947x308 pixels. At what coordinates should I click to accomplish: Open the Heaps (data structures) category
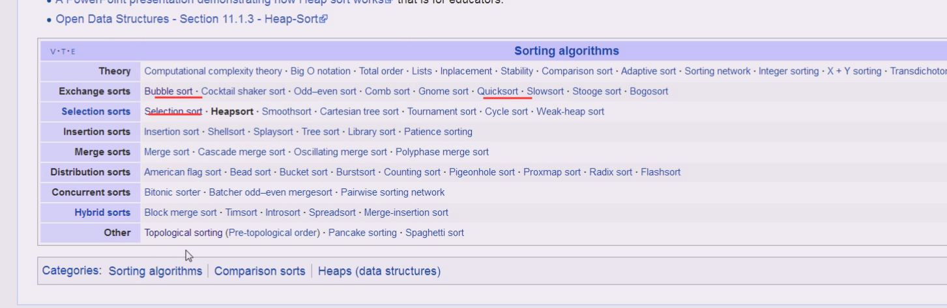coord(379,271)
